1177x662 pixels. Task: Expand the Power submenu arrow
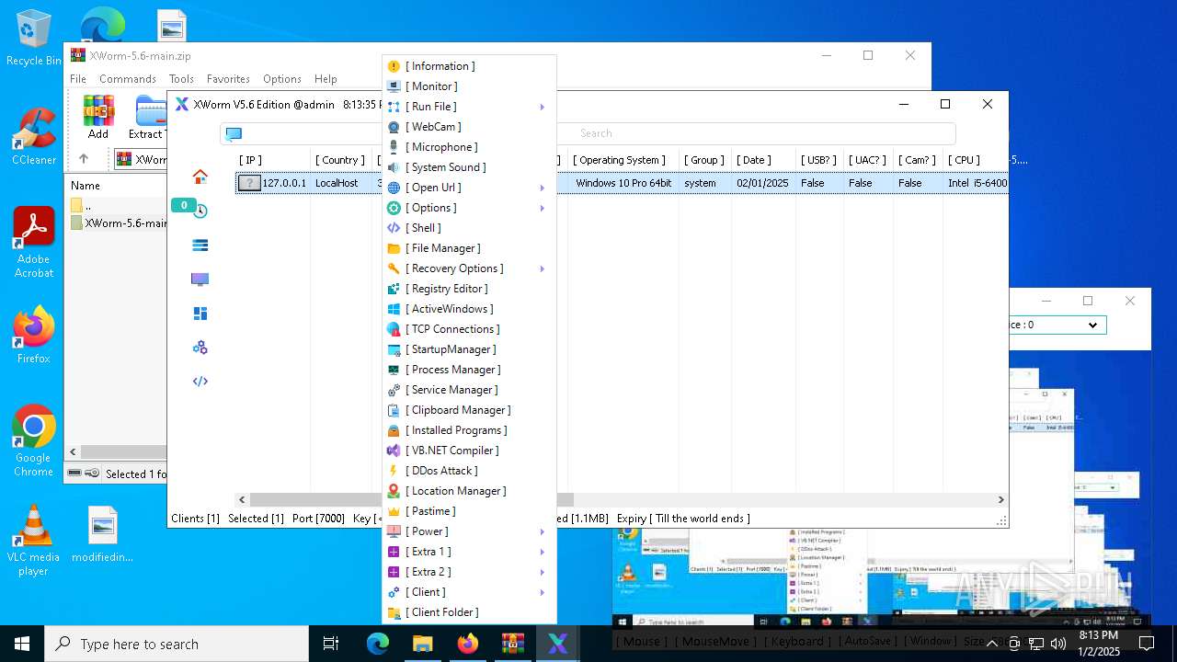(x=543, y=531)
